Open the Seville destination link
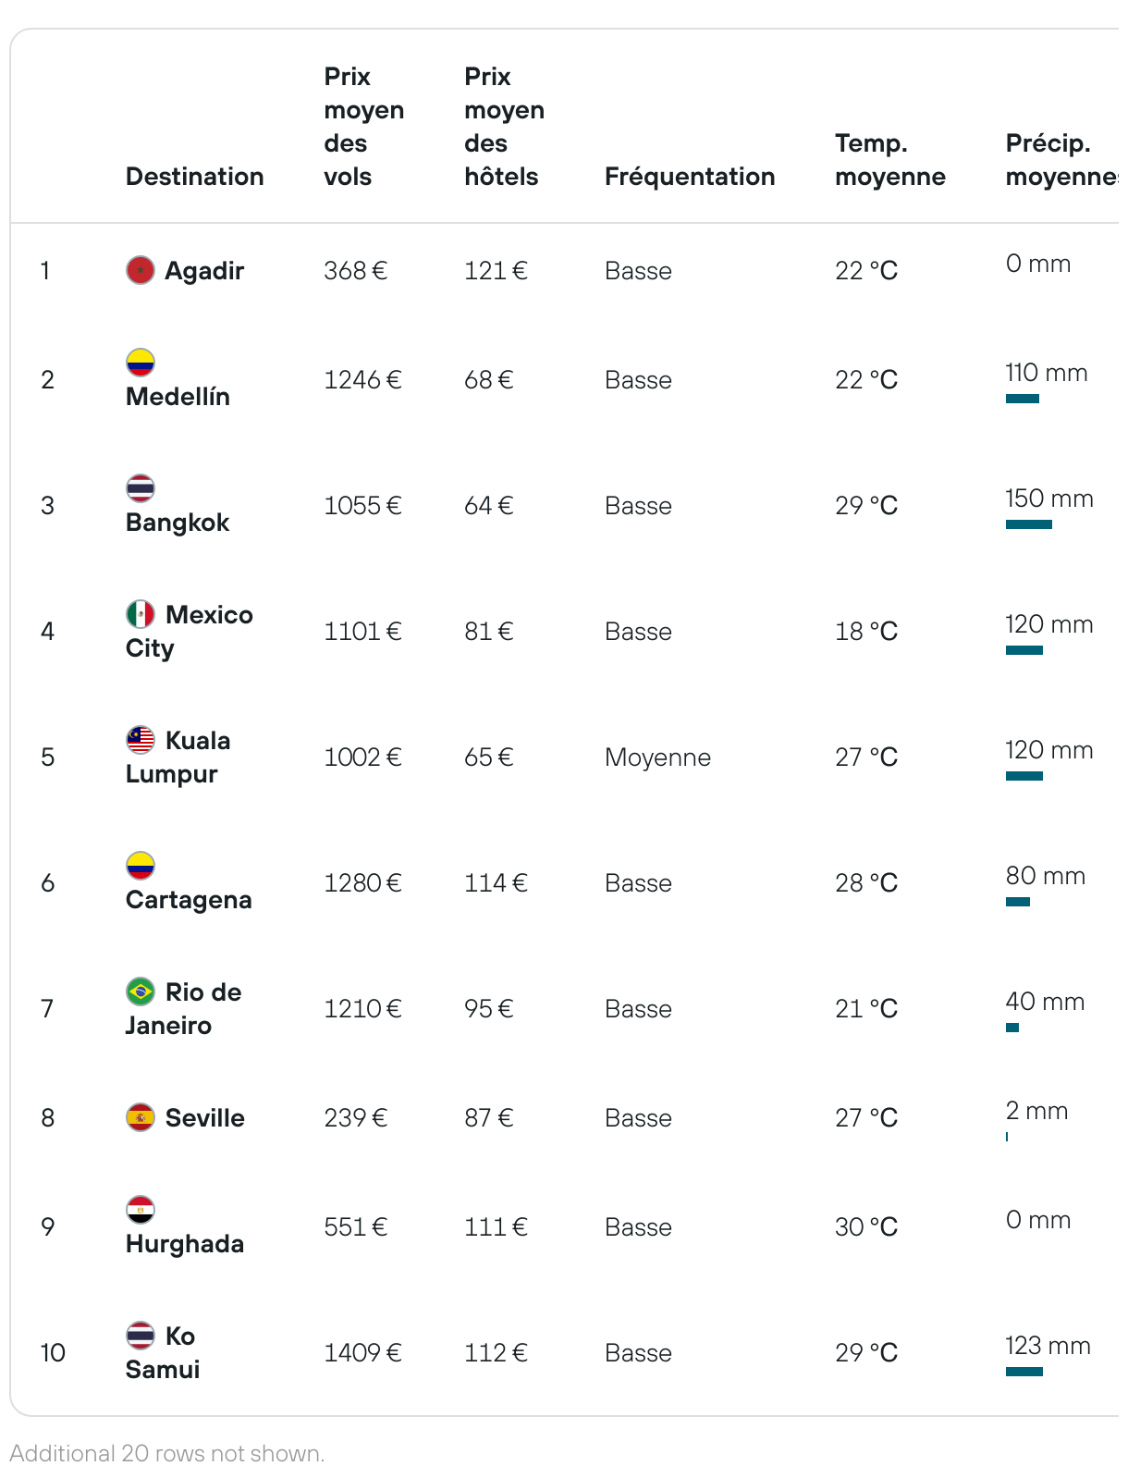This screenshot has width=1128, height=1478. [x=205, y=1117]
